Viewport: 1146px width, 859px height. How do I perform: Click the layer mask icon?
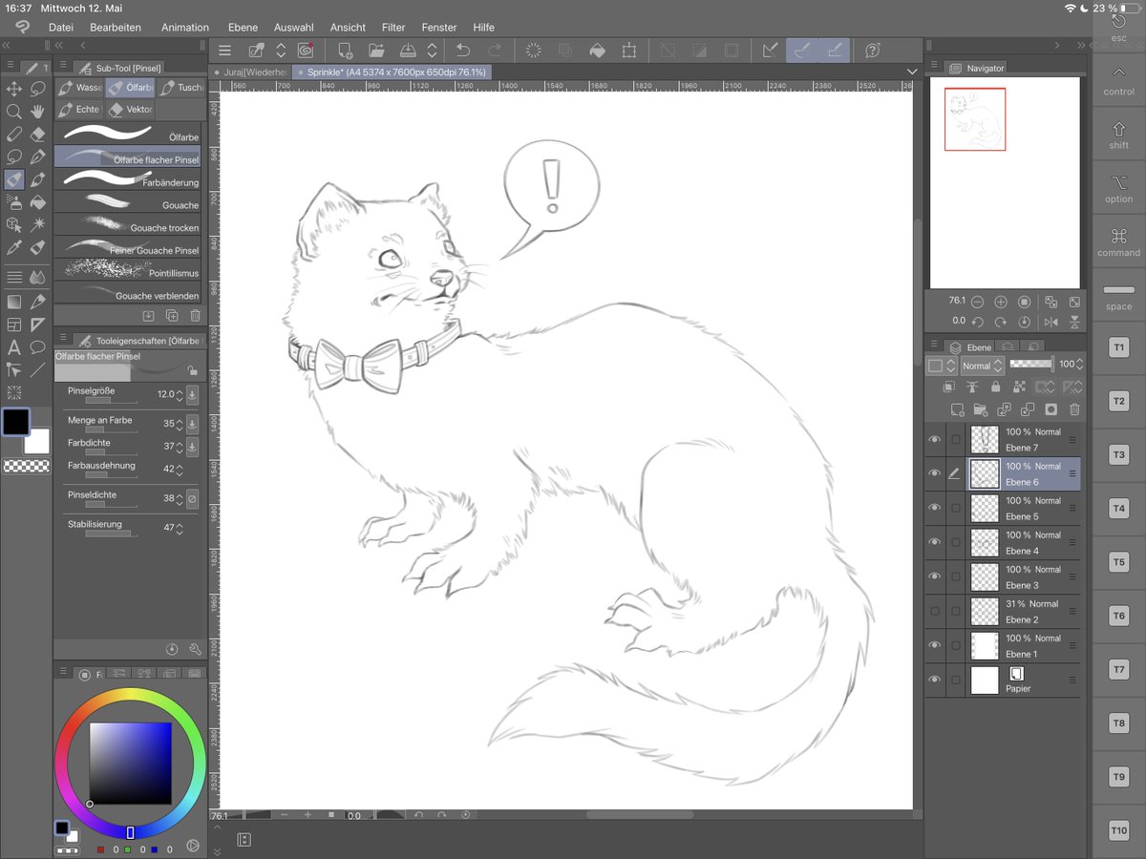[1050, 409]
